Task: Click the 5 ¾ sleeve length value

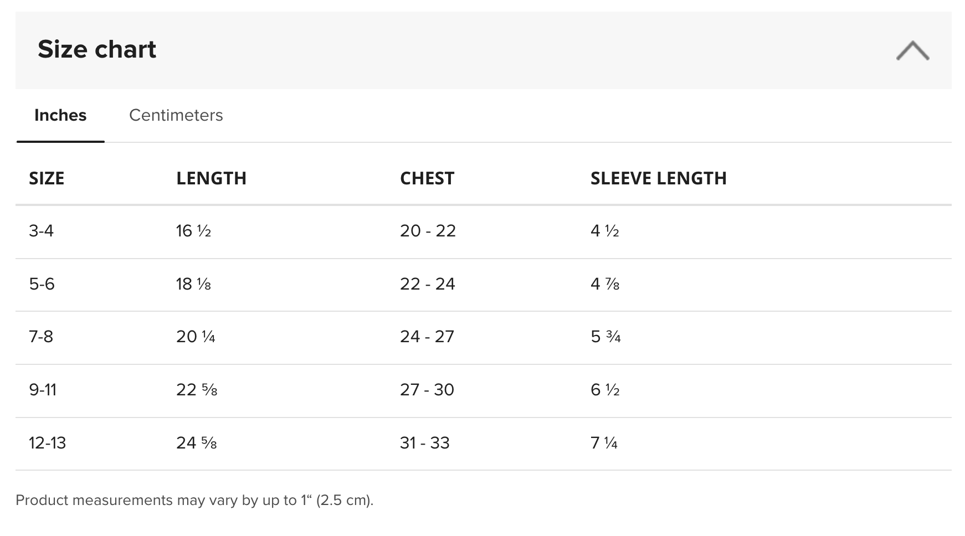Action: pyautogui.click(x=605, y=337)
